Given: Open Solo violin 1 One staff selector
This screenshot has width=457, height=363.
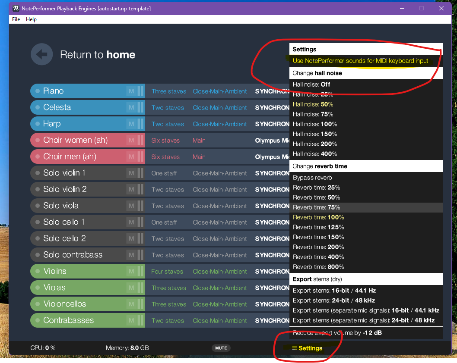Looking at the screenshot, I should (x=164, y=173).
